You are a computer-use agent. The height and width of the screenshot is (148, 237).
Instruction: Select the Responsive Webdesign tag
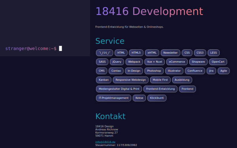131,80
